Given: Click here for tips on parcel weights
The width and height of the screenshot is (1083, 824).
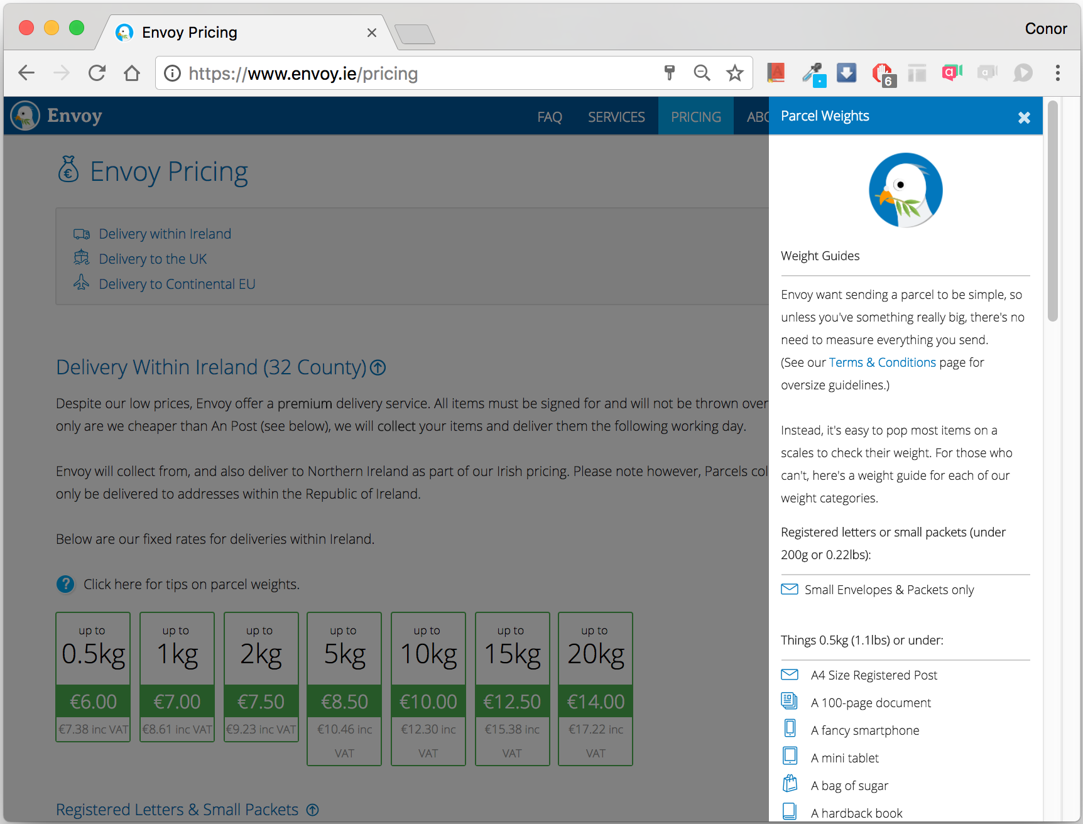Looking at the screenshot, I should pyautogui.click(x=192, y=584).
